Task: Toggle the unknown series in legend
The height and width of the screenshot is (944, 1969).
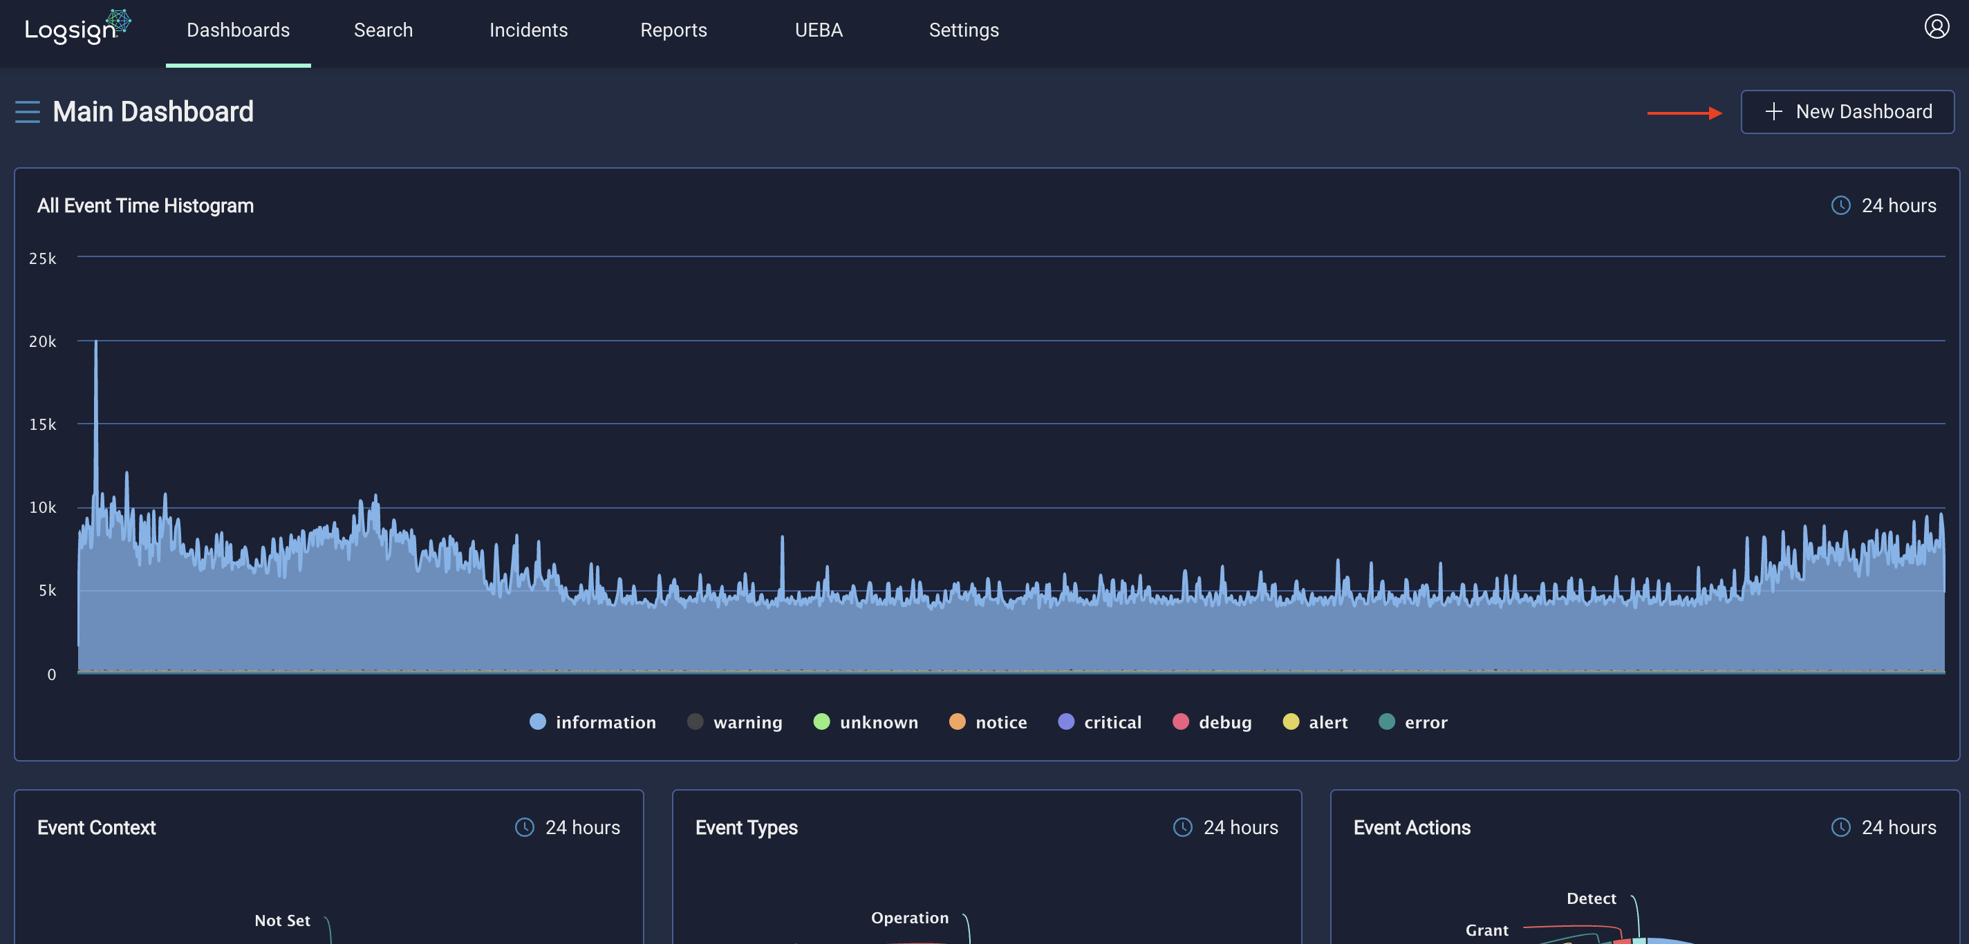Action: pyautogui.click(x=866, y=721)
